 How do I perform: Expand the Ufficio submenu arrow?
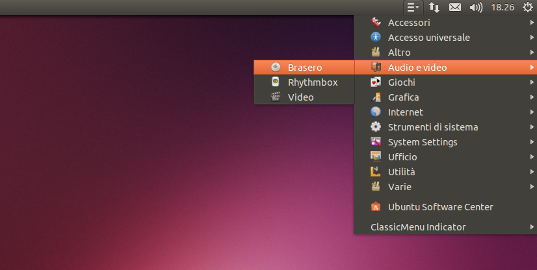pos(532,157)
